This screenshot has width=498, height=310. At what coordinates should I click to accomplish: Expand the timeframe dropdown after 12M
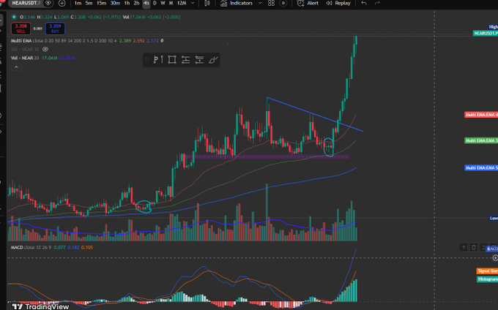coord(193,3)
